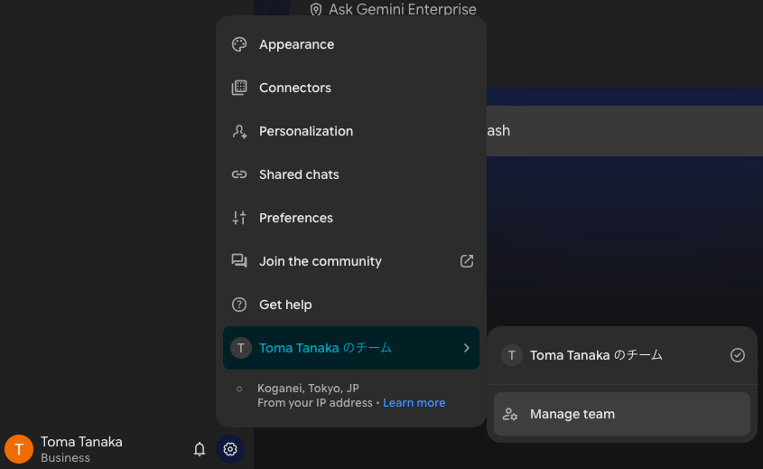Screen dimensions: 763x469
Task: Click the settings gear button
Action: pos(230,448)
